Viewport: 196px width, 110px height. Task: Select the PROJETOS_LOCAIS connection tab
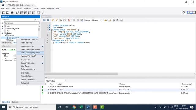[19, 5]
